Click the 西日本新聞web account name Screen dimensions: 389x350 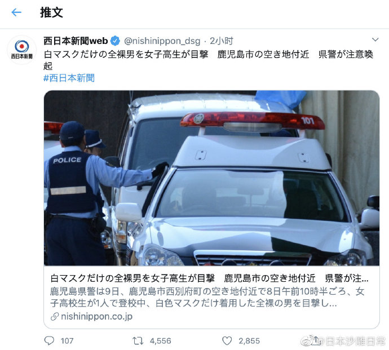click(x=76, y=41)
